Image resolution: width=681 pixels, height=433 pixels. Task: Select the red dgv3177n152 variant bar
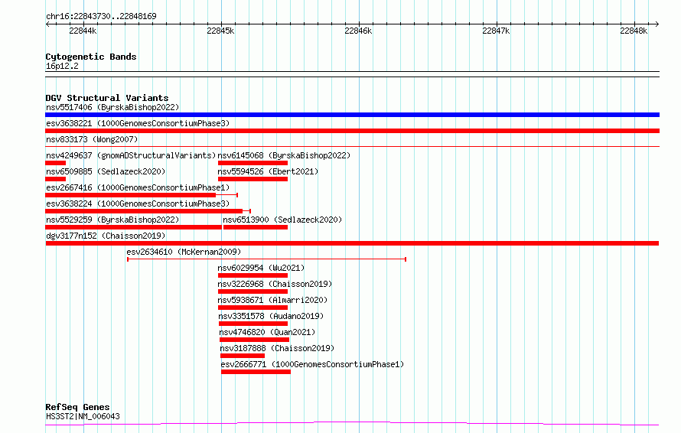(x=352, y=243)
